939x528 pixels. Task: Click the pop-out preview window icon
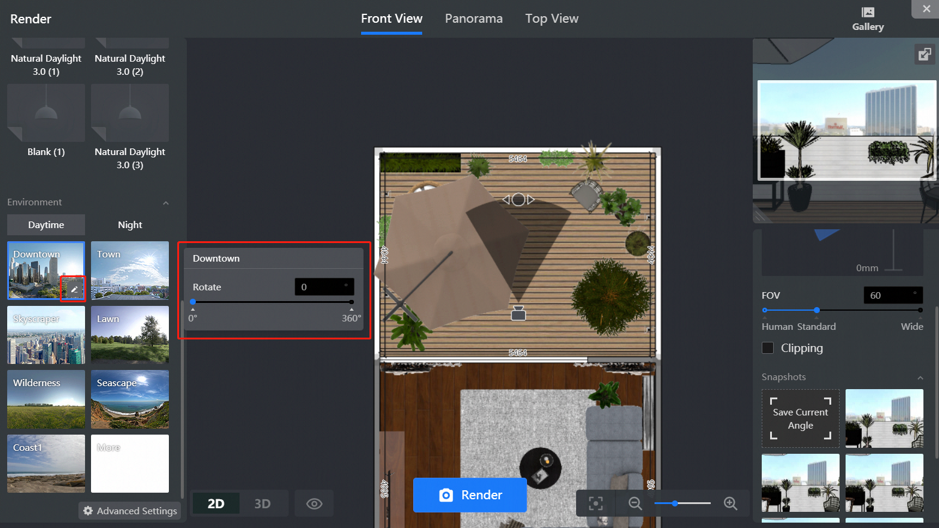(925, 54)
